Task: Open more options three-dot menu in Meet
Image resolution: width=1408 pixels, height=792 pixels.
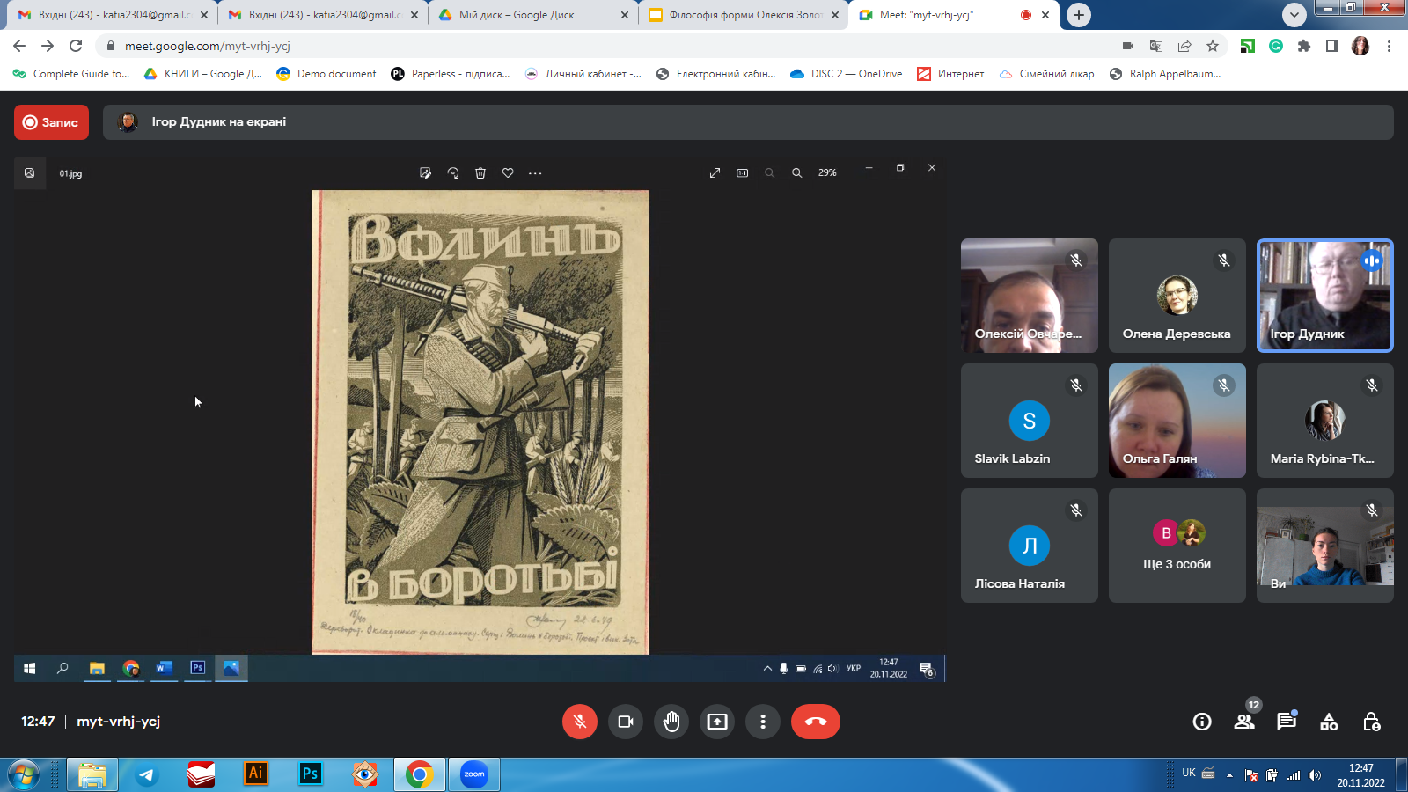Action: tap(763, 722)
